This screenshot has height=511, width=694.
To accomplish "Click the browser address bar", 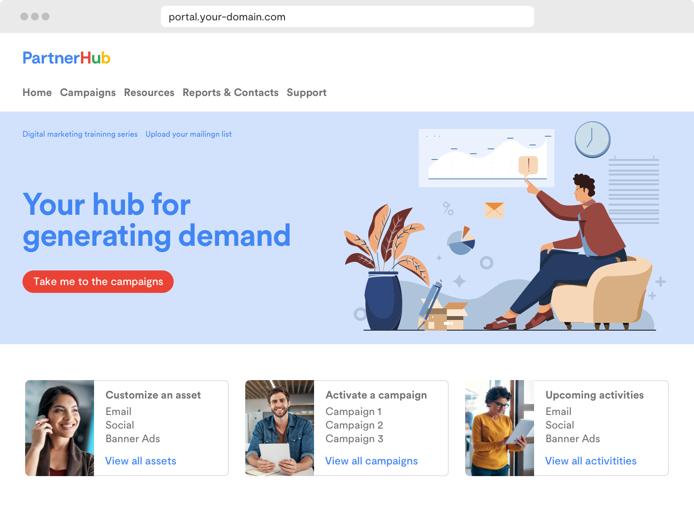I will pyautogui.click(x=347, y=16).
